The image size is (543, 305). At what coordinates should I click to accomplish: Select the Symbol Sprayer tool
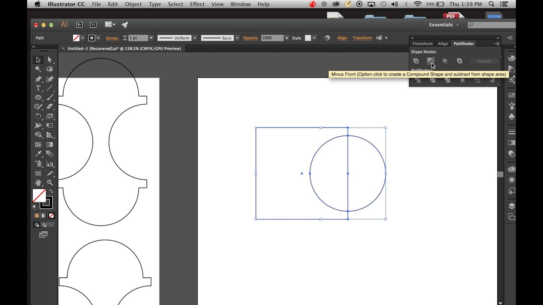coord(38,164)
